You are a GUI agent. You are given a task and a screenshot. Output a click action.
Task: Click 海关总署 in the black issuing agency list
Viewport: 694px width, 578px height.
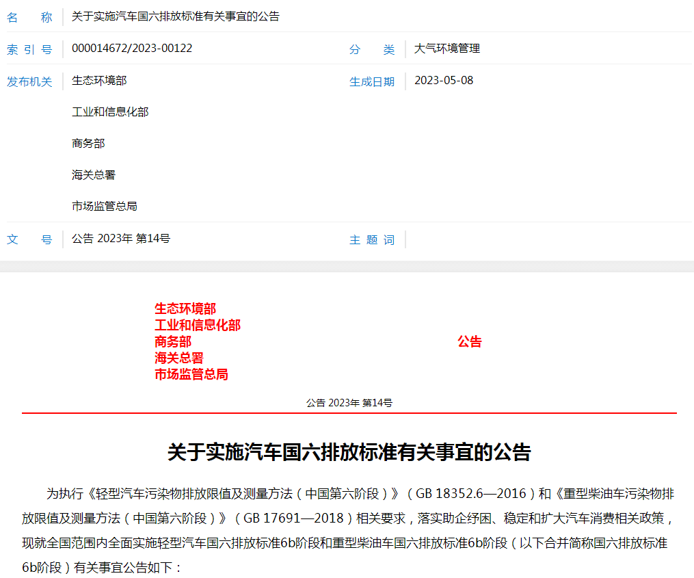[x=94, y=174]
